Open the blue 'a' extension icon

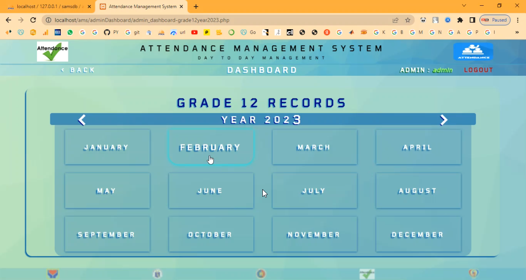pyautogui.click(x=447, y=20)
